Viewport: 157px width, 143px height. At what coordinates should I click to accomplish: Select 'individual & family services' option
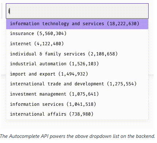[77, 54]
